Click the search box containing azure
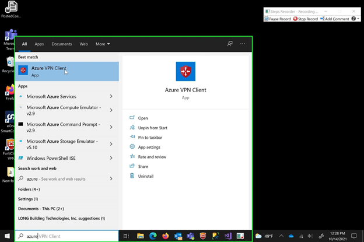This screenshot has width=364, height=242. [67, 236]
